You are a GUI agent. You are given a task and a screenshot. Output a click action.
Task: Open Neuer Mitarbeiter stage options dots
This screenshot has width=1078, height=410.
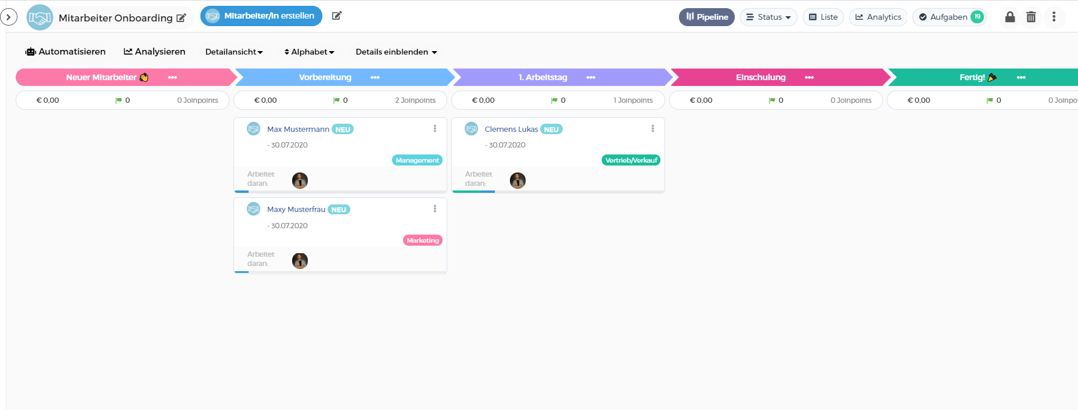click(173, 77)
